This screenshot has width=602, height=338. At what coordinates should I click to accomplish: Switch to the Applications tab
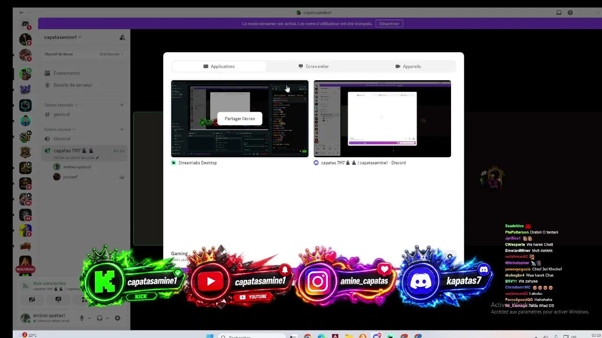coord(219,67)
